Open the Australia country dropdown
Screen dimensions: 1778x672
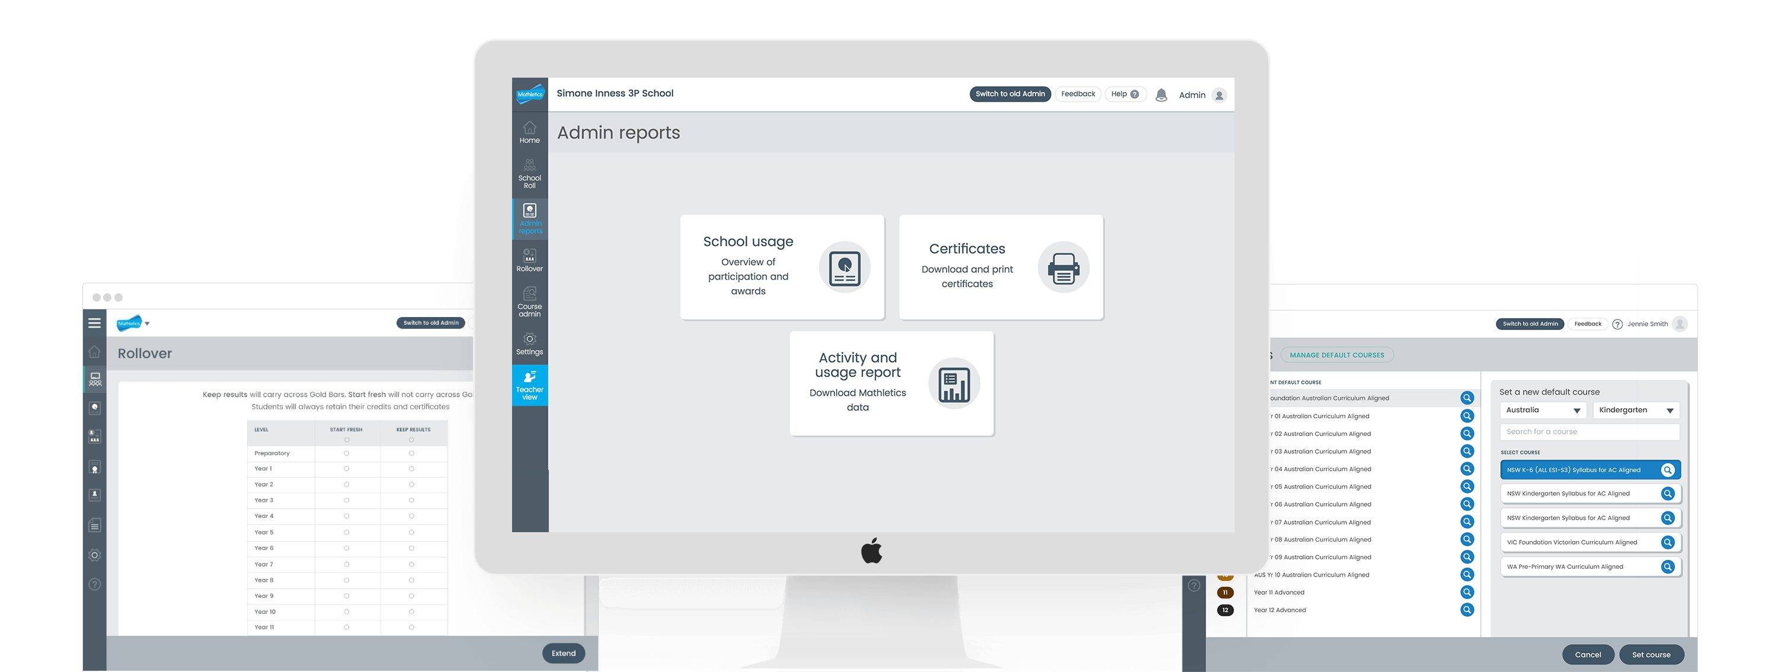(1543, 410)
